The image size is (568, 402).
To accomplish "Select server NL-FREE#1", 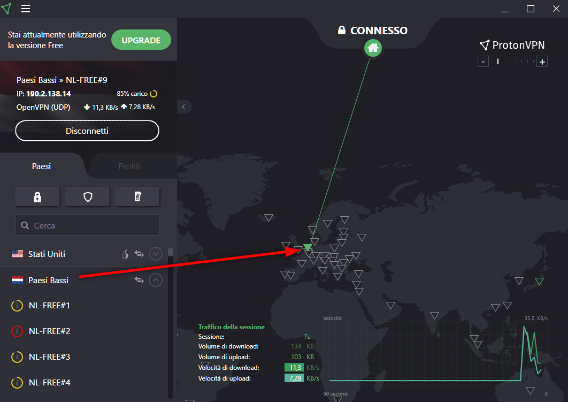I will [x=49, y=306].
